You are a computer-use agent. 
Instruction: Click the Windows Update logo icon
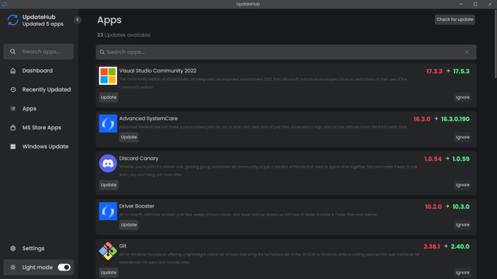tap(13, 147)
